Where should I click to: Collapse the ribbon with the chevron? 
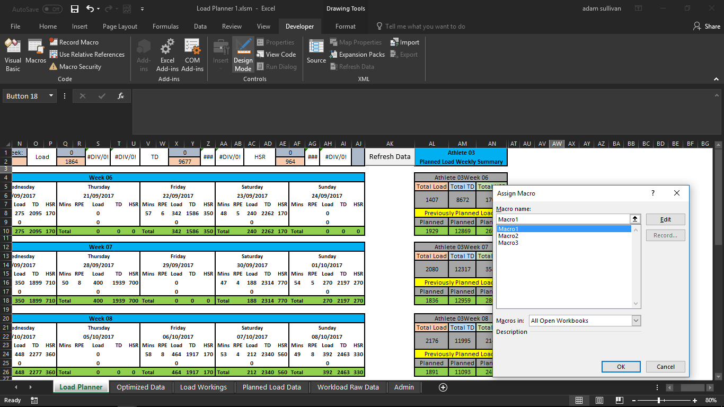pyautogui.click(x=717, y=79)
